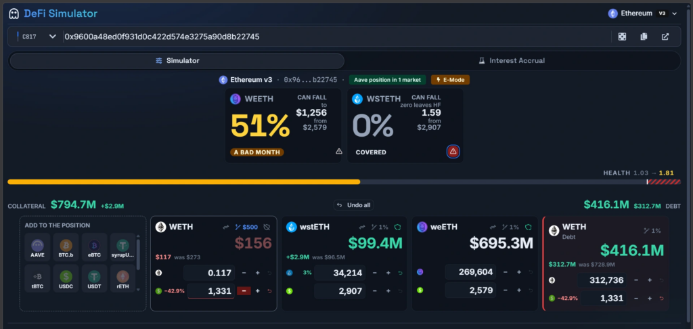Decrease WETH collateral amount 0.117 with minus
693x329 pixels.
coord(244,273)
